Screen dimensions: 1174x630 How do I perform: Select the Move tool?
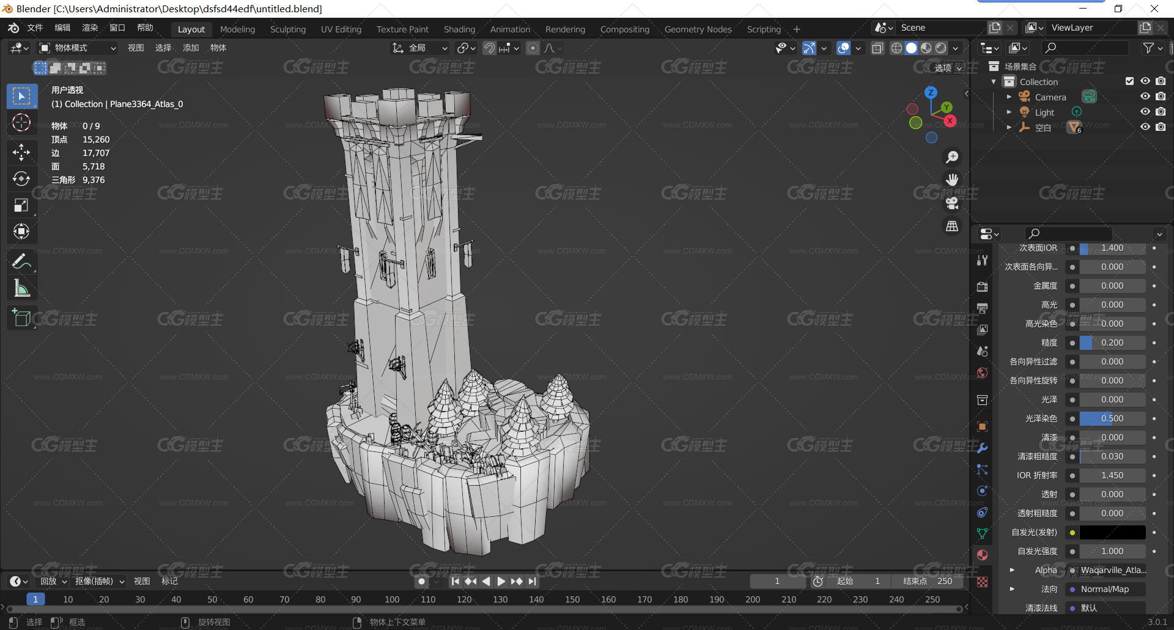(21, 152)
